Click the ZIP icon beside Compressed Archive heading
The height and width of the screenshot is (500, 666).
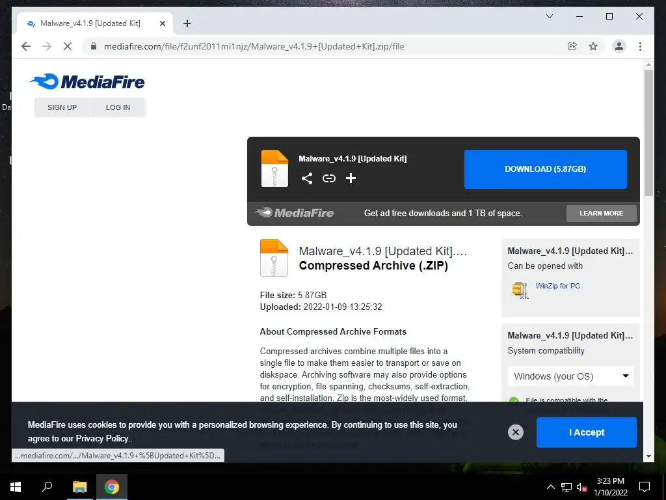[274, 258]
